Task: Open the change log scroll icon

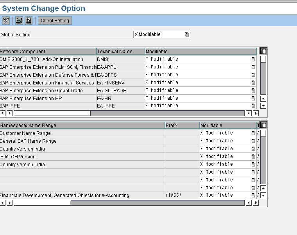Action: [19, 20]
